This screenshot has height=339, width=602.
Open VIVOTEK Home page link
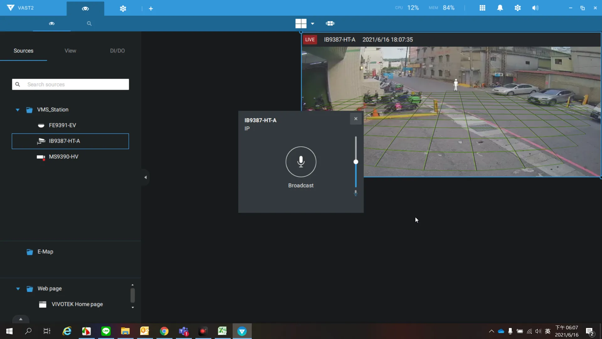77,304
